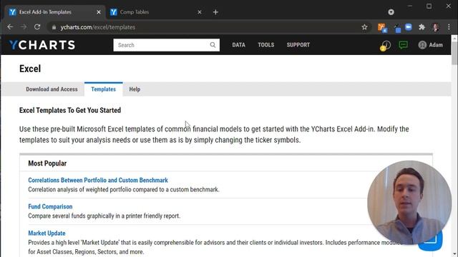The image size is (458, 257).
Task: Go forward in browser history
Action: (x=24, y=27)
